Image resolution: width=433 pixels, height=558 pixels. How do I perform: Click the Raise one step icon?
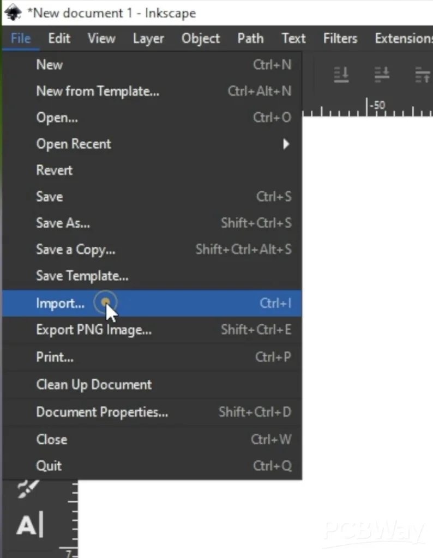click(423, 75)
